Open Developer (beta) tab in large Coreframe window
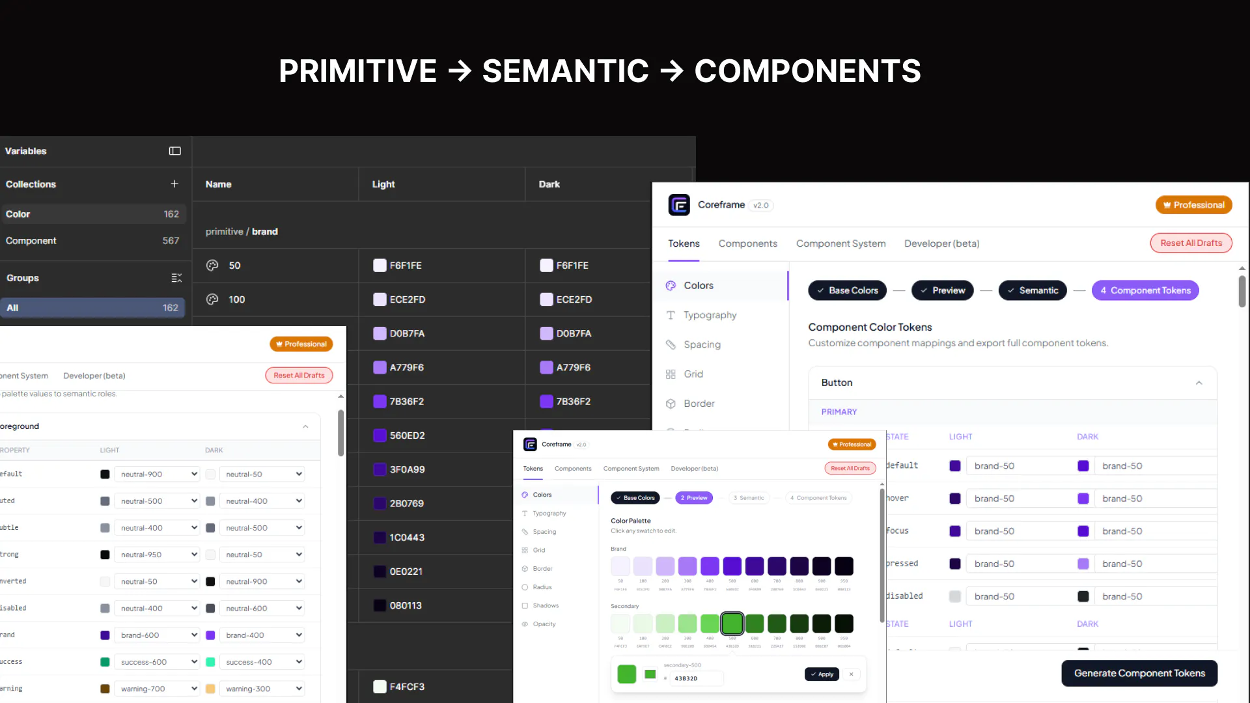The height and width of the screenshot is (703, 1250). [941, 243]
